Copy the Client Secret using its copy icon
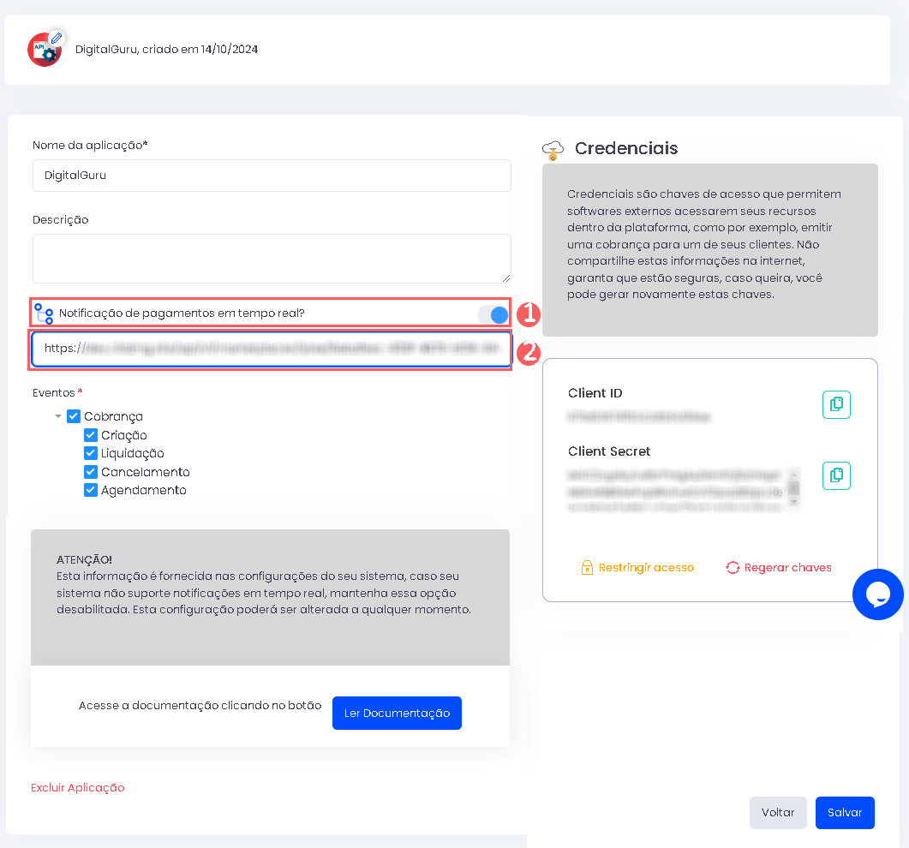Image resolution: width=909 pixels, height=848 pixels. tap(836, 475)
